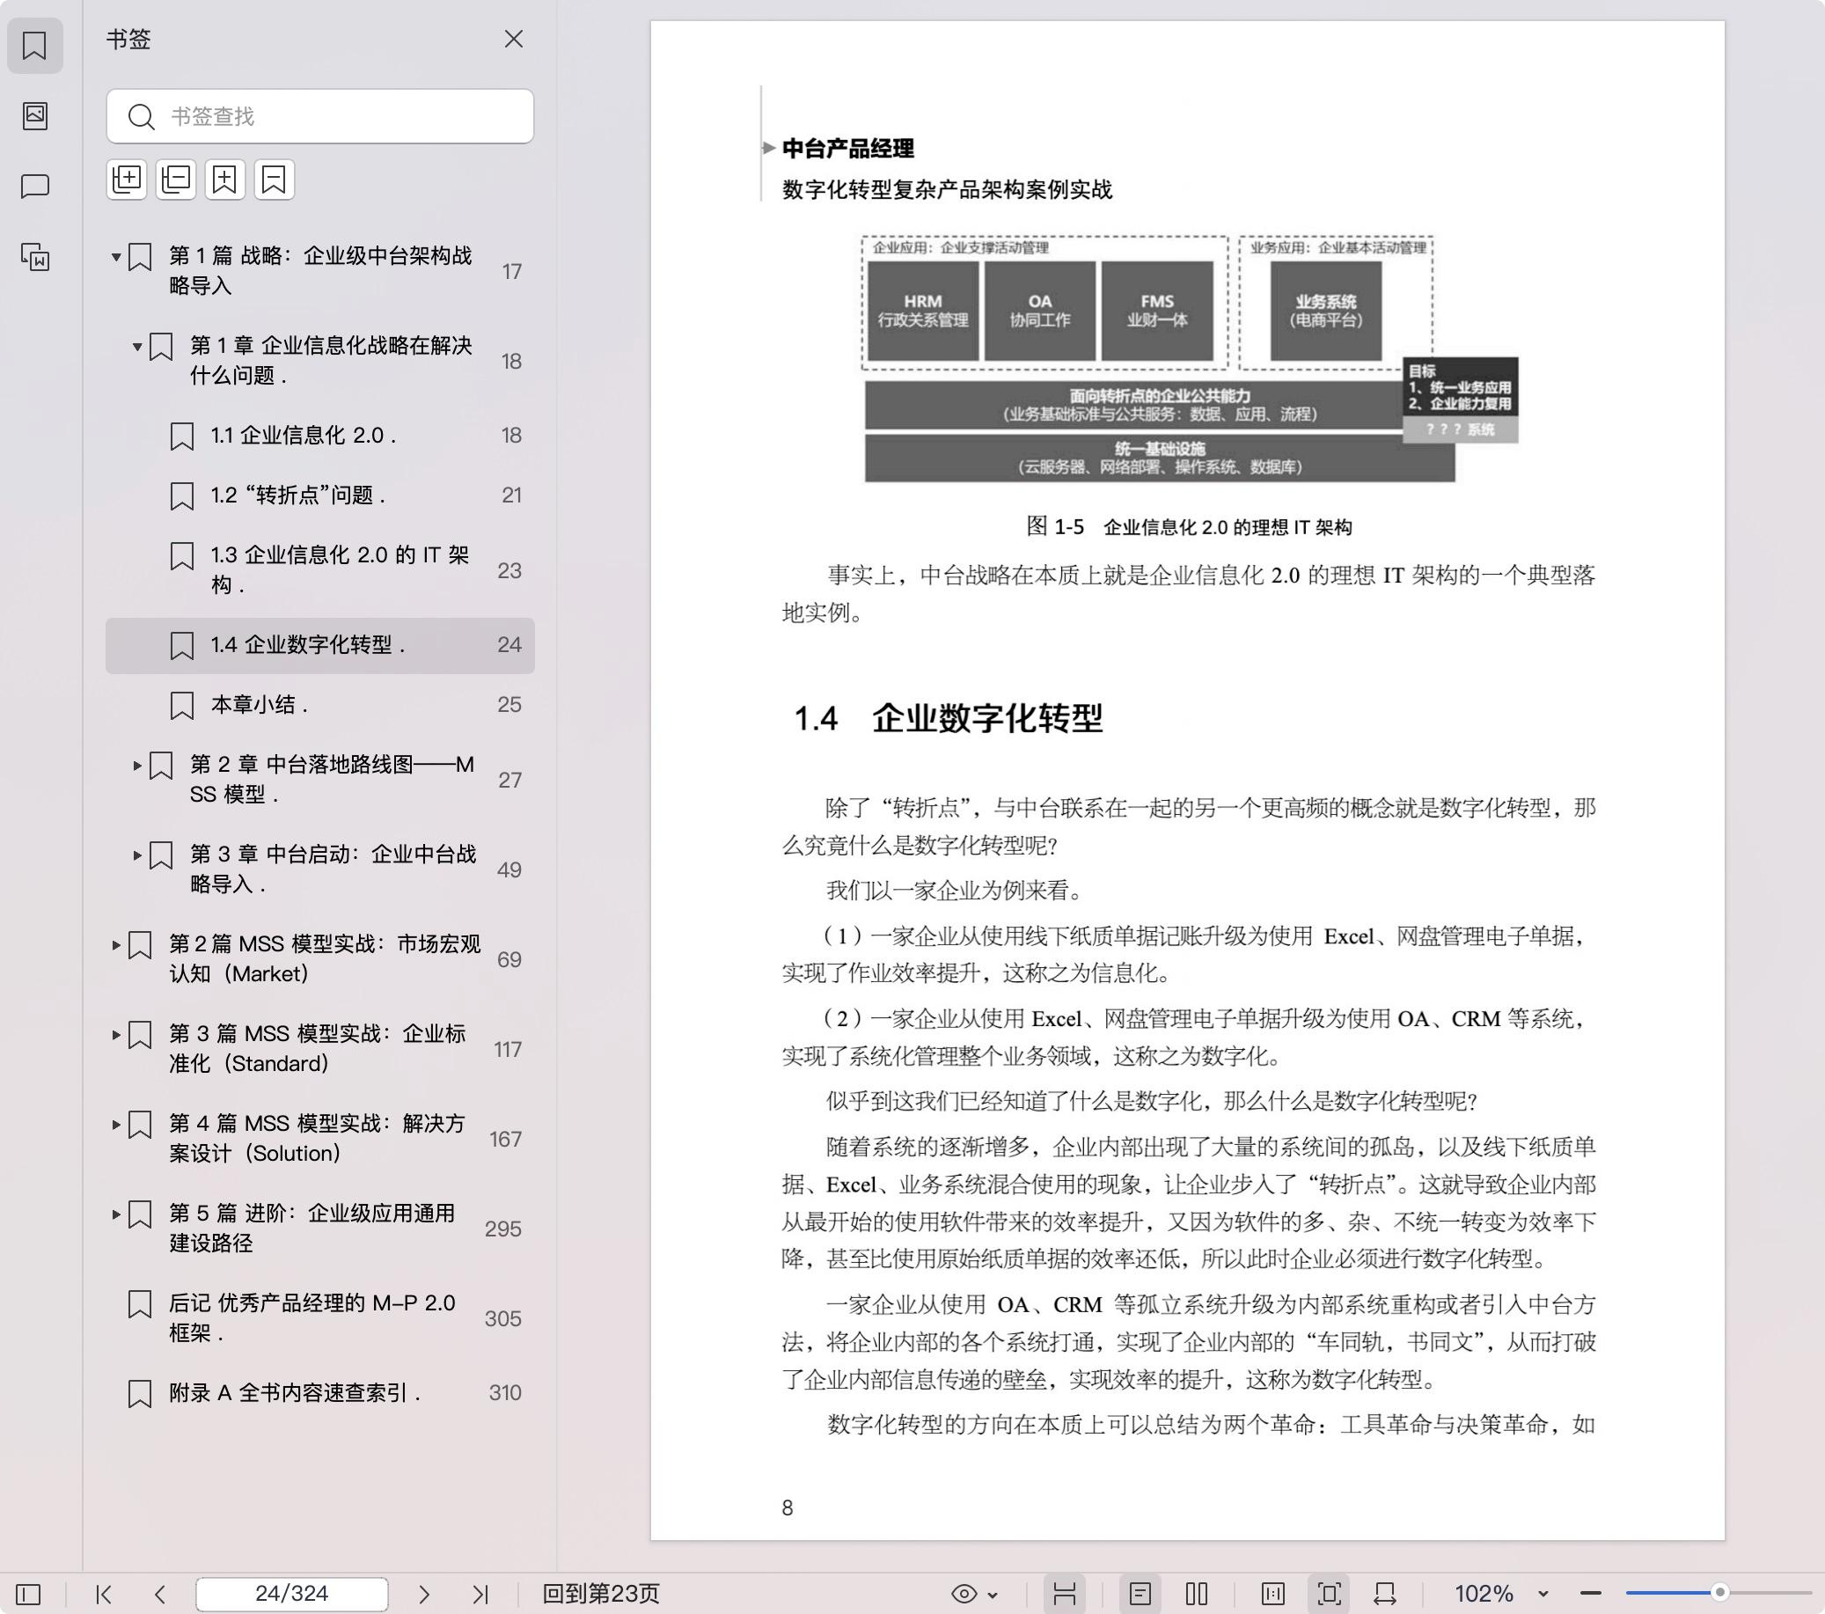1825x1614 pixels.
Task: Open bookmark 后记 优秀产品经理的 M-P 2.0 框架
Action: coord(319,1318)
